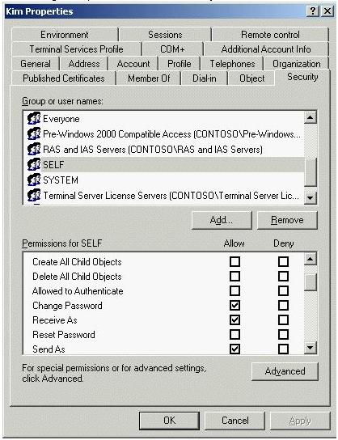The width and height of the screenshot is (338, 440).
Task: Click the Remove button
Action: point(287,220)
